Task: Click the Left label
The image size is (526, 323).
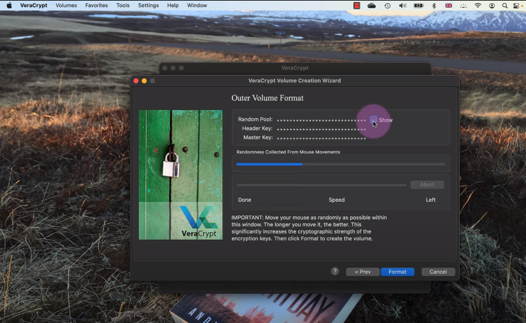Action: (x=430, y=200)
